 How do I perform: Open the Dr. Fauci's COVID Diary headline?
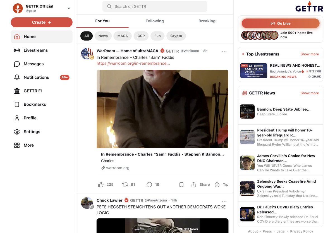point(285,210)
